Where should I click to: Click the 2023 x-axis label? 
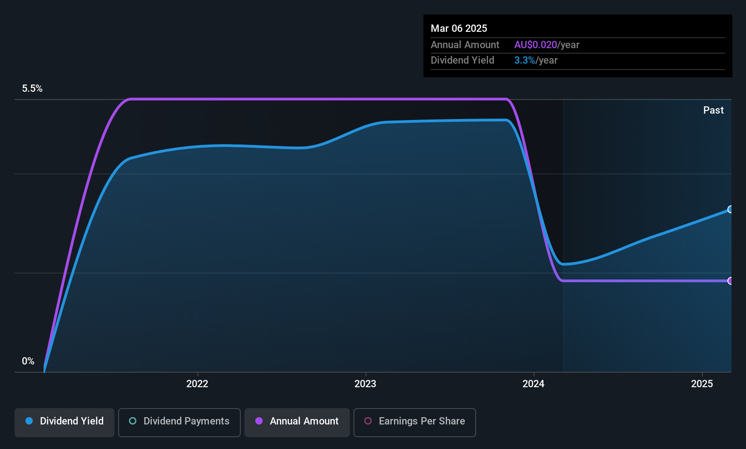tap(365, 384)
